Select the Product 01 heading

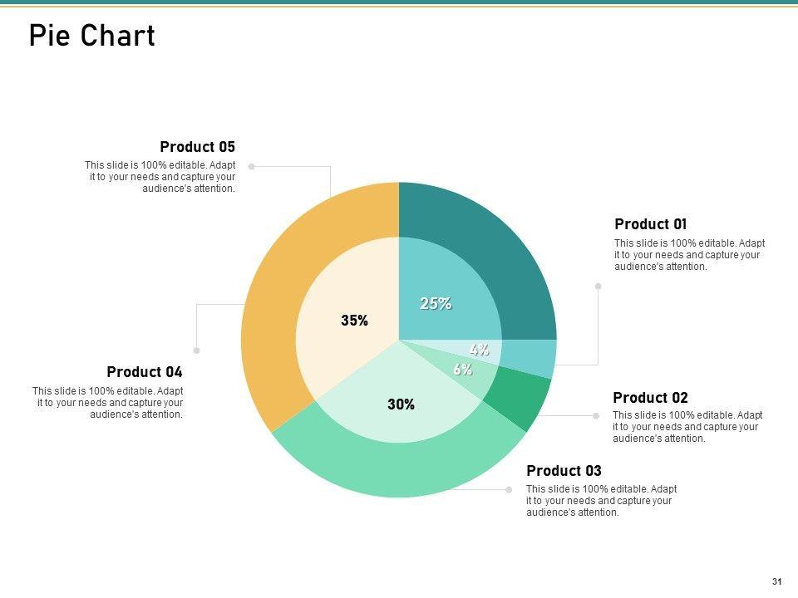650,224
